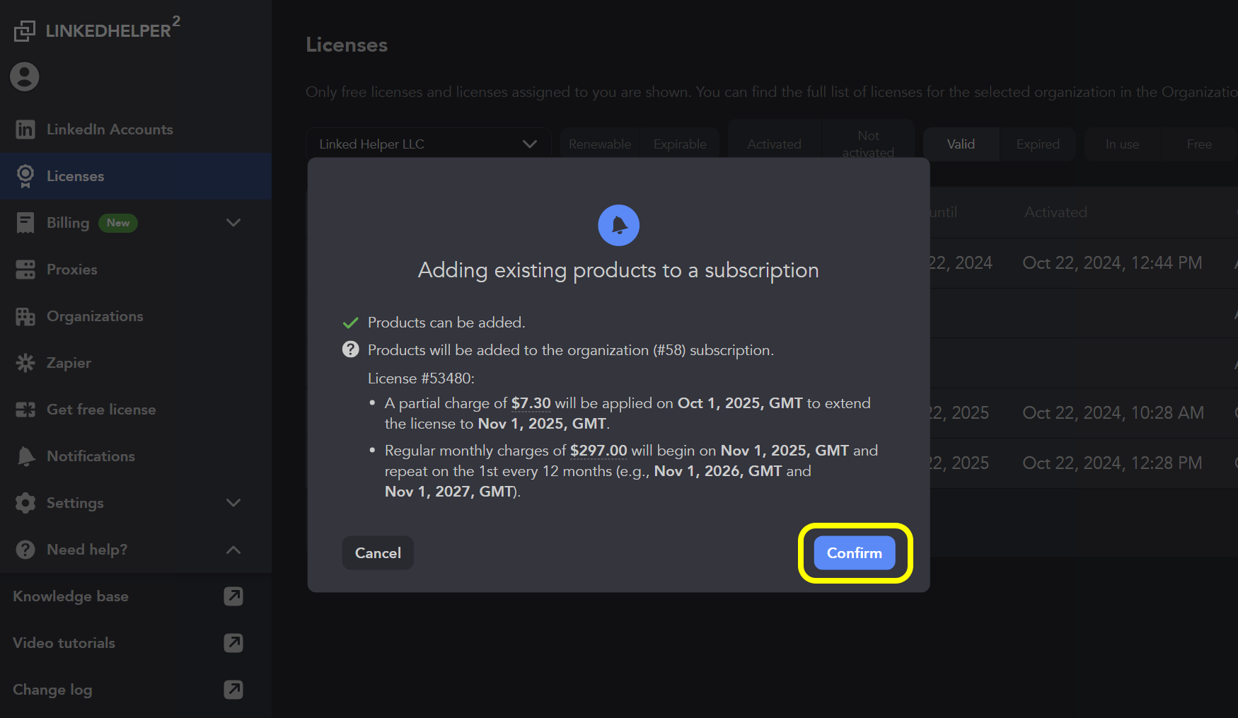Click the Zapier asterisk icon
The width and height of the screenshot is (1238, 718).
[25, 363]
